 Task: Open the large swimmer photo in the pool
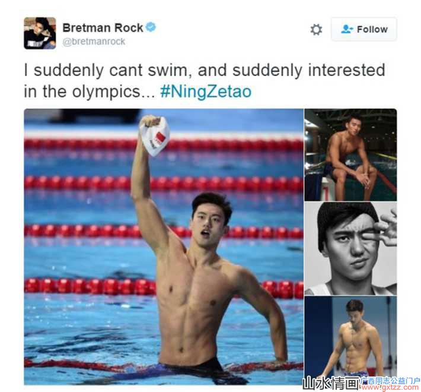pyautogui.click(x=164, y=246)
